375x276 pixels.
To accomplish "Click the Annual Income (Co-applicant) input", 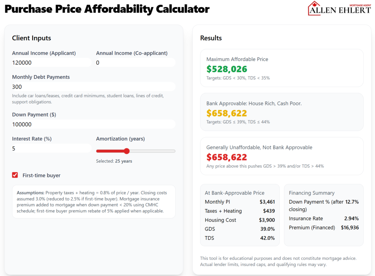I will tap(135, 63).
